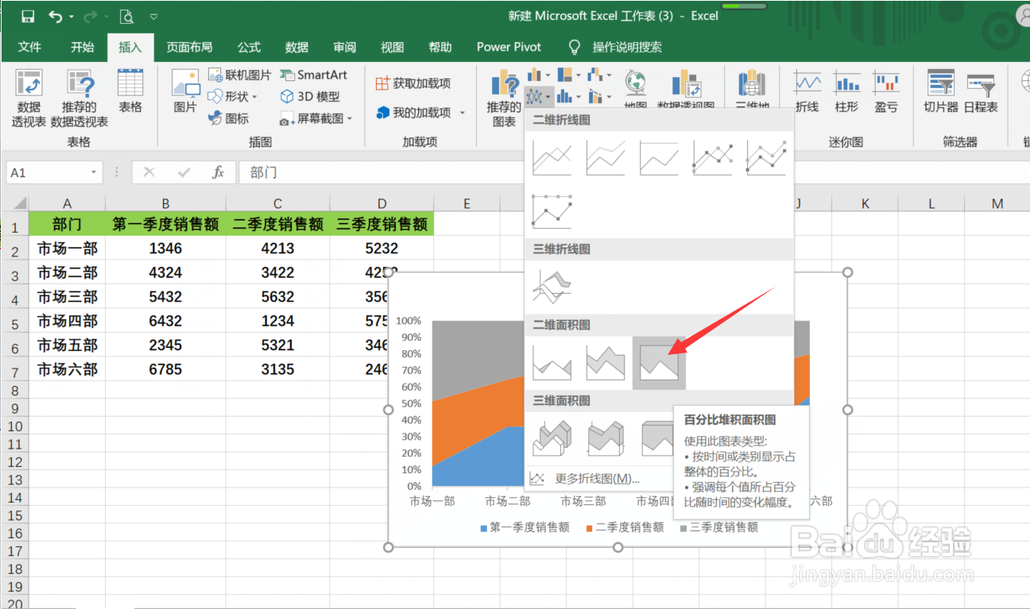Select the 百分比堆积面积图 area chart thumbnail
The height and width of the screenshot is (609, 1030).
658,361
